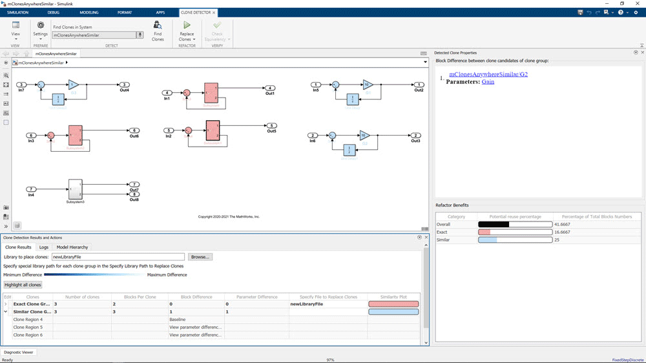
Task: Click the Similar Clone Group blue similarity swatch
Action: click(393, 311)
